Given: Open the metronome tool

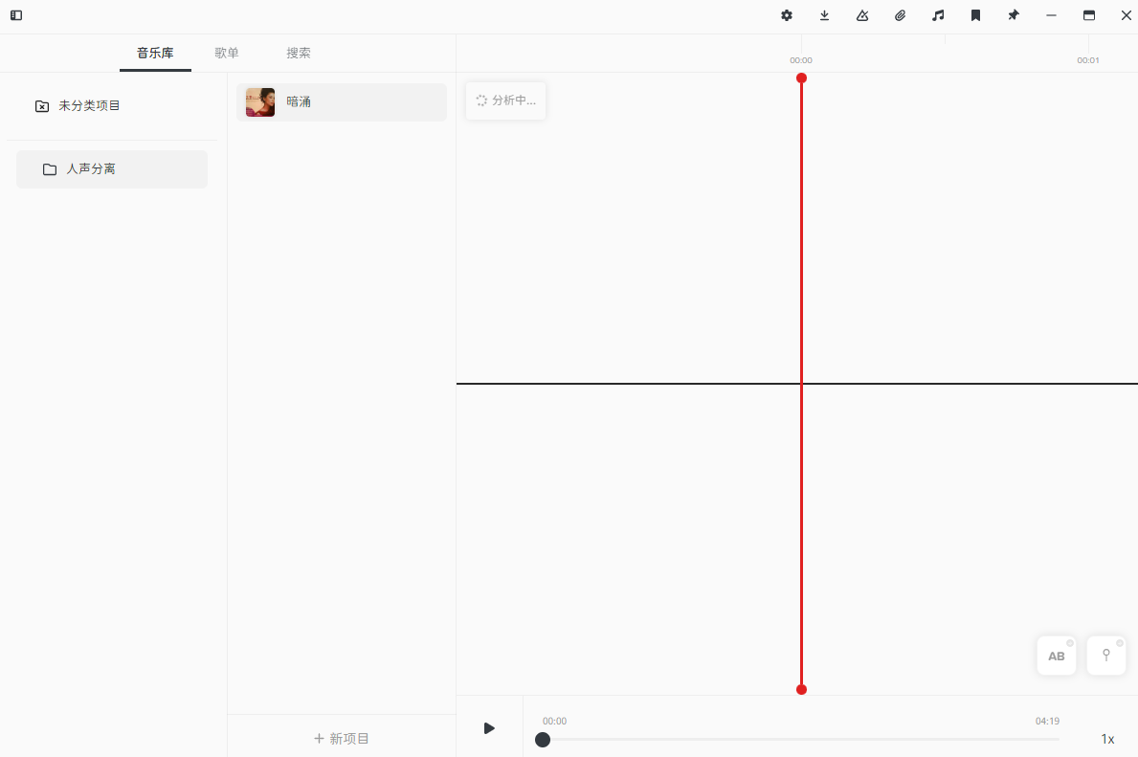Looking at the screenshot, I should [862, 15].
